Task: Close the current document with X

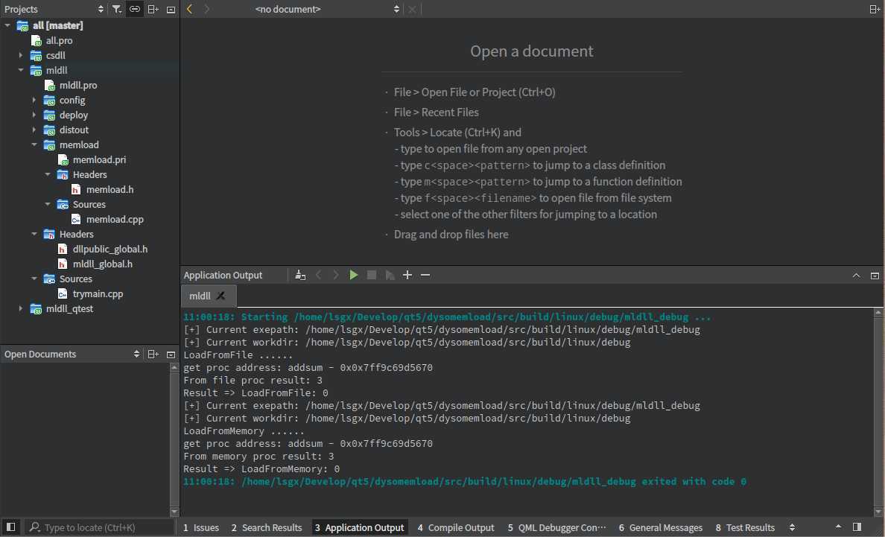Action: coord(412,9)
